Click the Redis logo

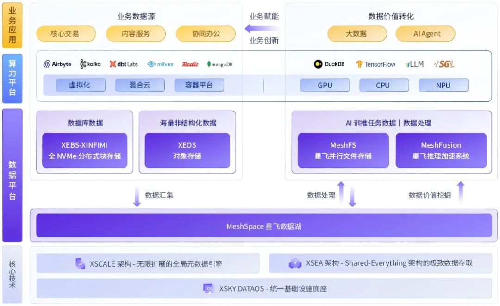pos(190,64)
